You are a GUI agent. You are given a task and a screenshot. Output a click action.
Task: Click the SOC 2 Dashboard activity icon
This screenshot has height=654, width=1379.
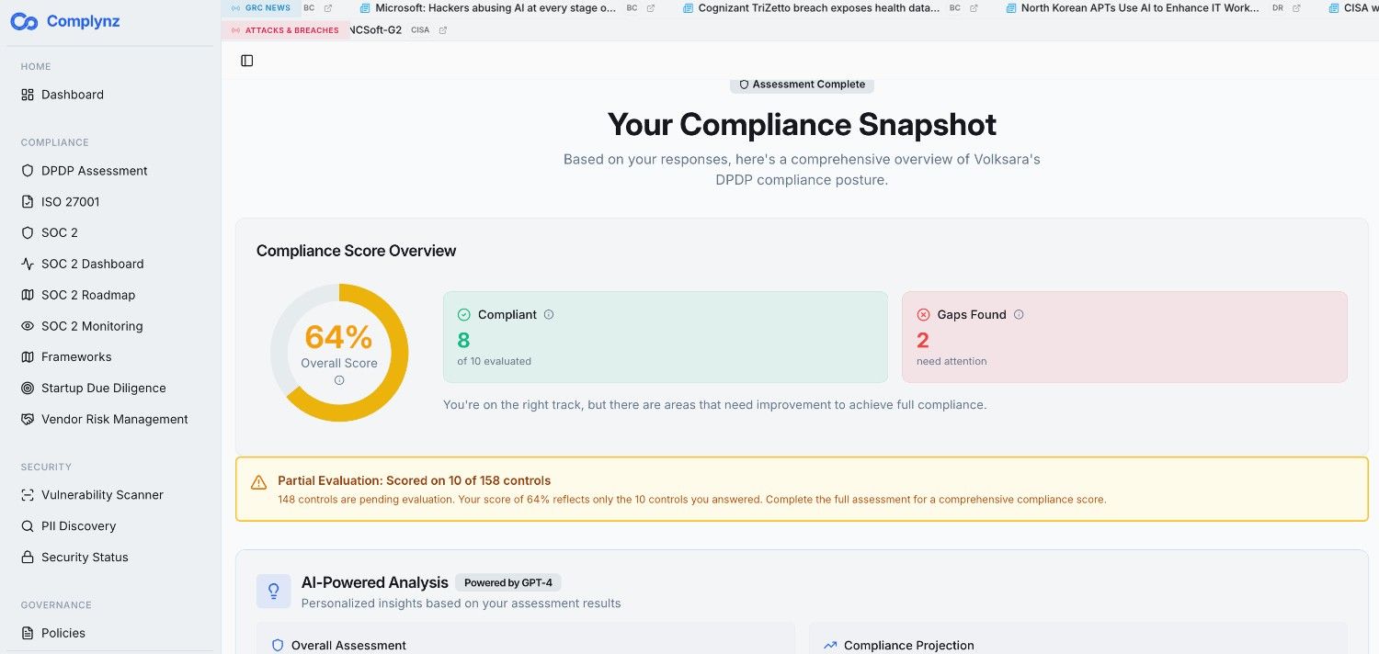(x=28, y=264)
